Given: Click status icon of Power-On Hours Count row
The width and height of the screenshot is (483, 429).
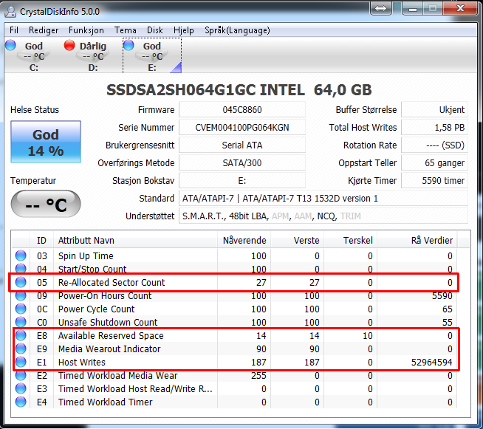Looking at the screenshot, I should (x=21, y=295).
